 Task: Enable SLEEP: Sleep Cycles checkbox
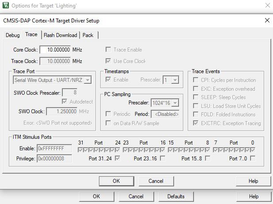pos(196,97)
